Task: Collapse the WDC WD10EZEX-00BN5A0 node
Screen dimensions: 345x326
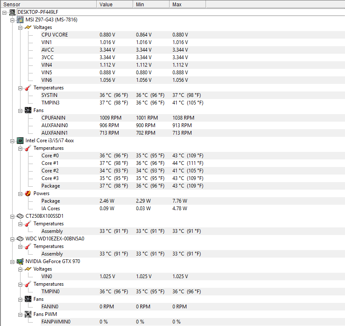Action: point(12,240)
